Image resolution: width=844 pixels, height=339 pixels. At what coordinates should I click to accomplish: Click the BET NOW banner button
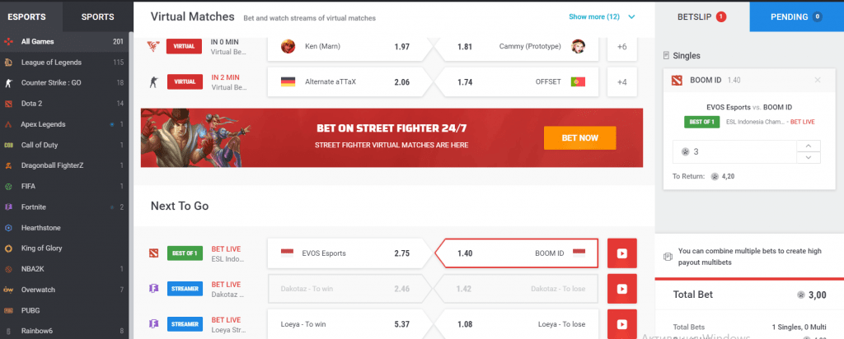(579, 138)
